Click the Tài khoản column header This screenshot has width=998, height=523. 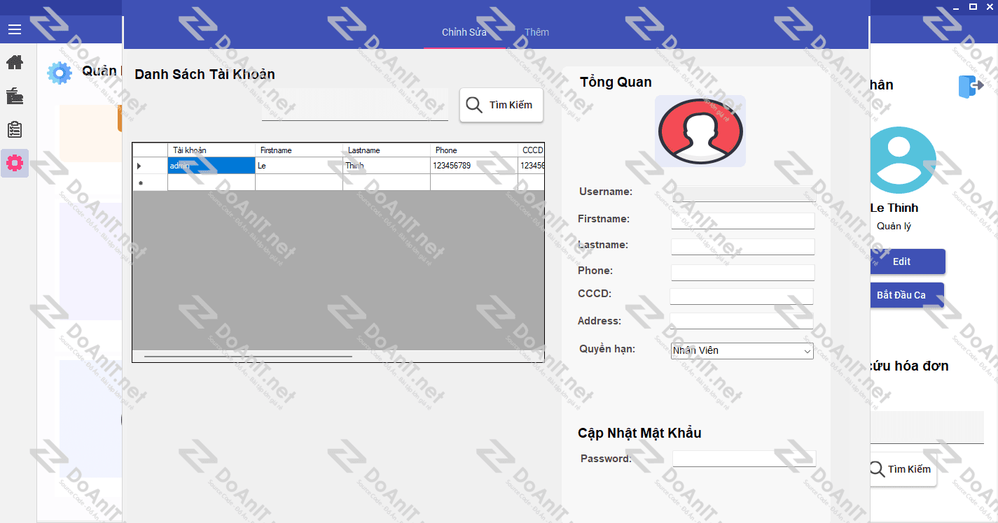[212, 150]
